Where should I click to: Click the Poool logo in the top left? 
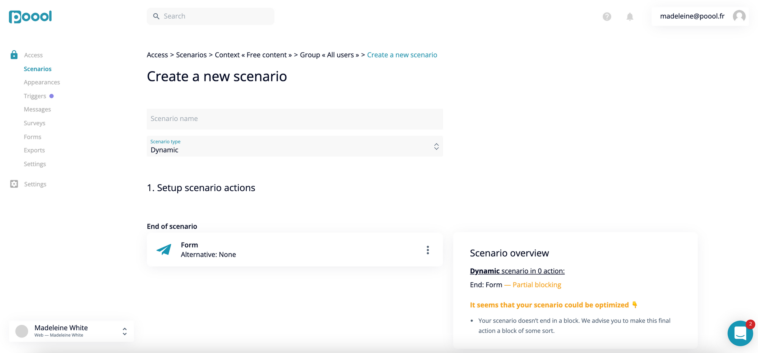tap(30, 16)
